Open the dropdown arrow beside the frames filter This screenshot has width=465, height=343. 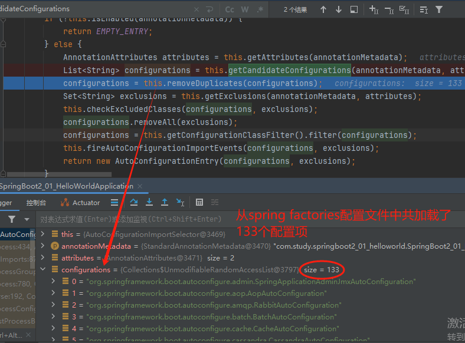(x=27, y=219)
